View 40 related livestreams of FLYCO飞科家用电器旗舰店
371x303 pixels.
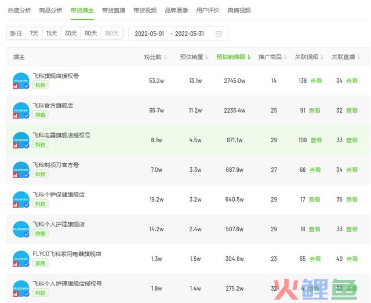coord(352,259)
